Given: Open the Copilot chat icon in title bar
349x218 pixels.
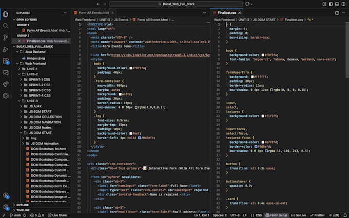Looking at the screenshot, I should (247, 4).
